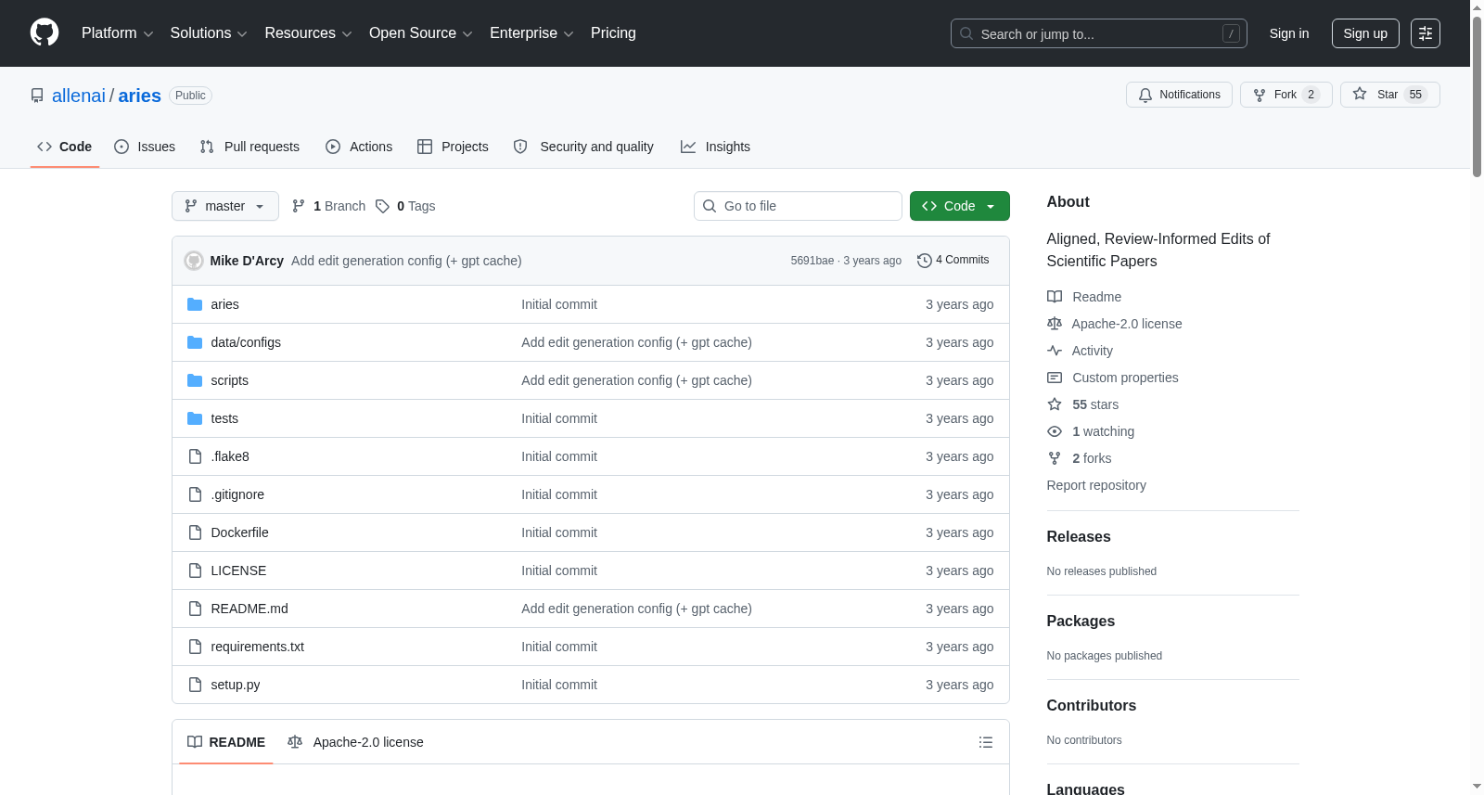Click the Readme book icon in About
Screen dimensions: 1484x795
click(x=1055, y=297)
